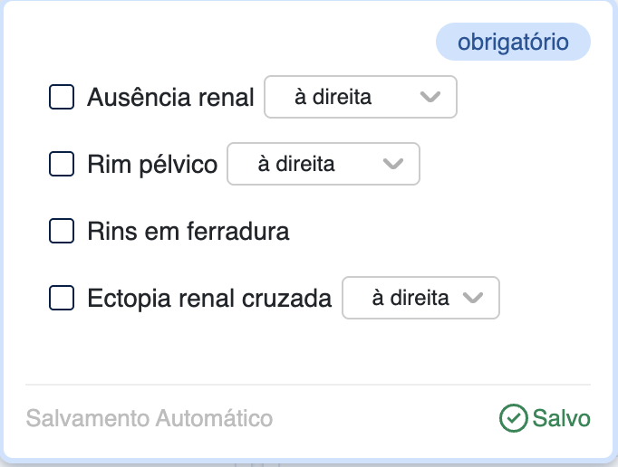Click the Rim pélvico label text
Viewport: 618px width, 467px height.
click(152, 165)
